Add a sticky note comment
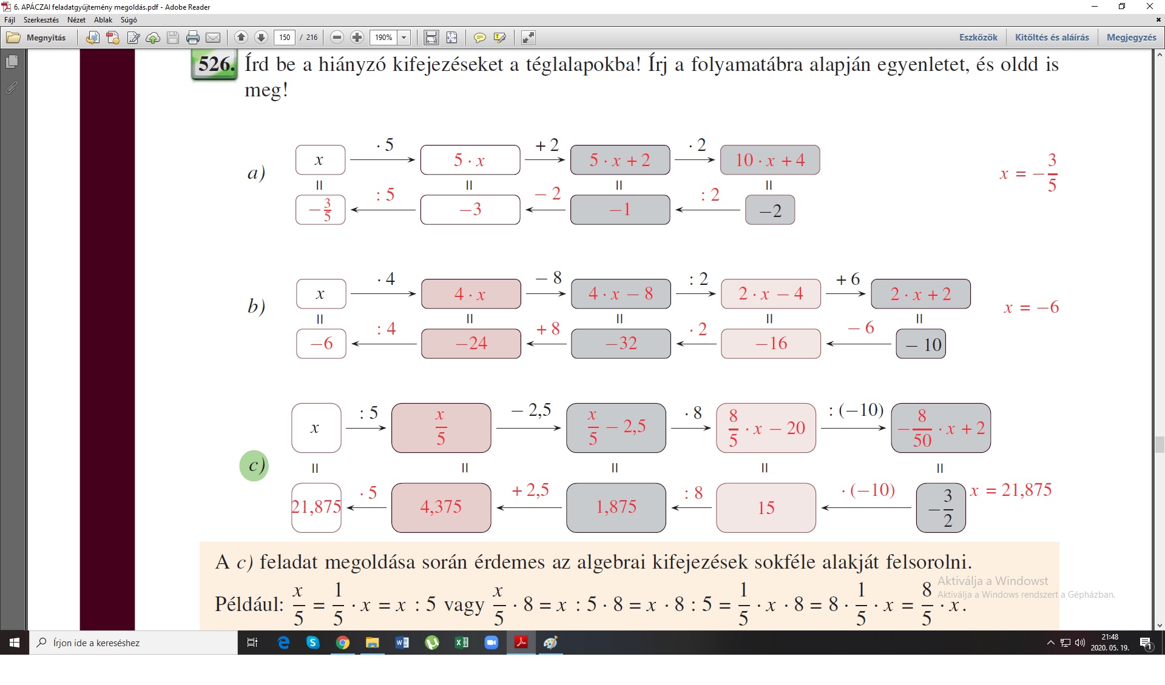The image size is (1165, 685). pyautogui.click(x=479, y=38)
